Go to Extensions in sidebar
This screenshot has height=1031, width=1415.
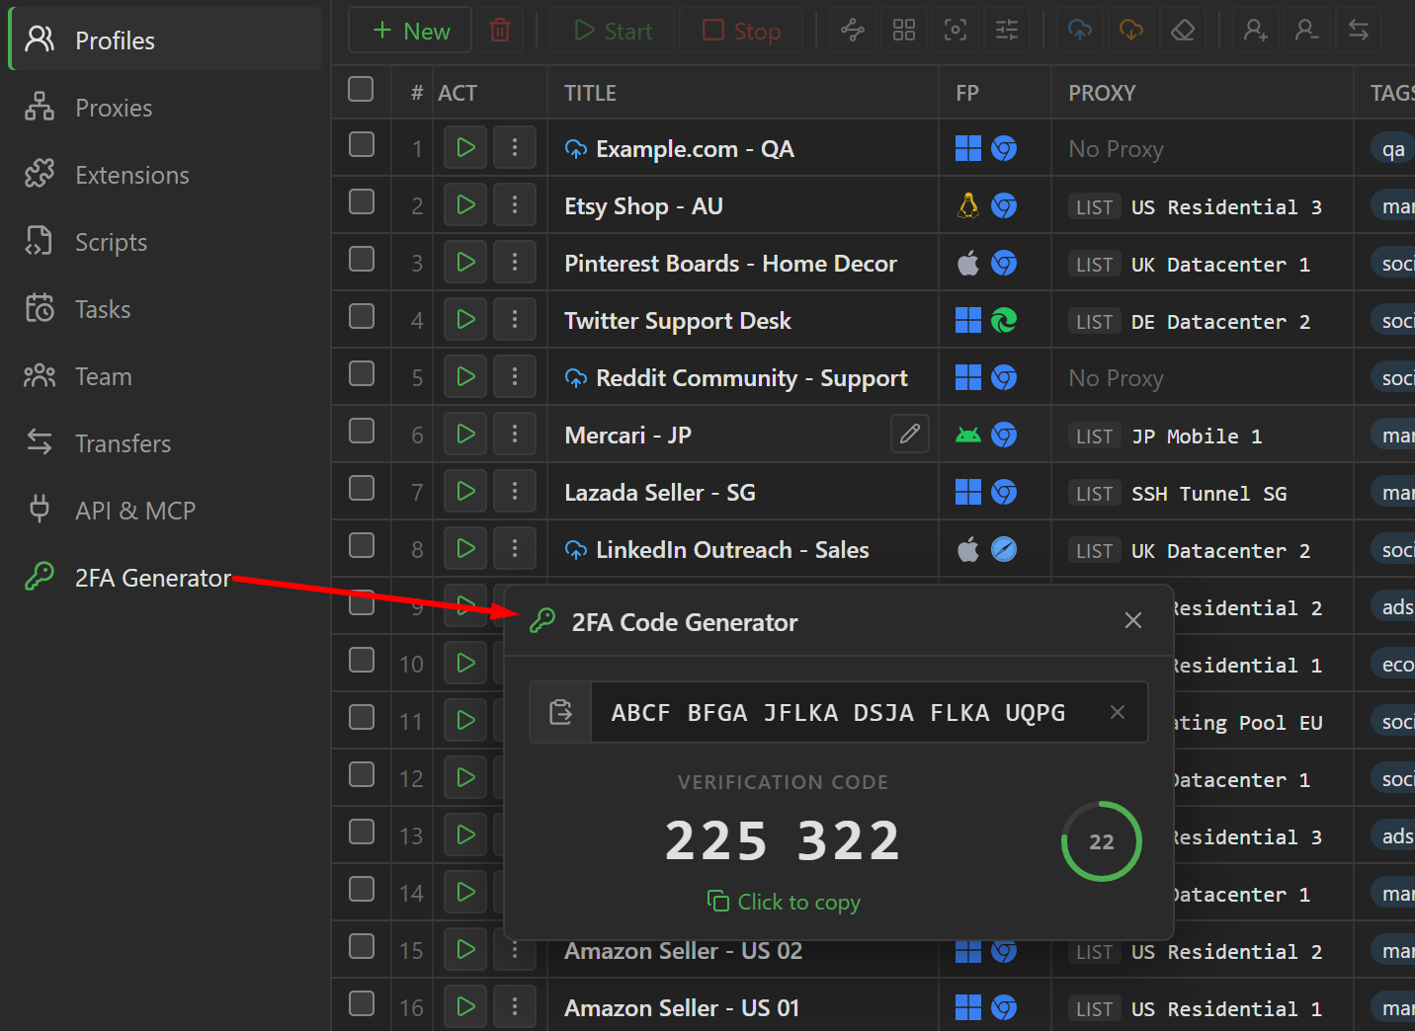pos(165,175)
